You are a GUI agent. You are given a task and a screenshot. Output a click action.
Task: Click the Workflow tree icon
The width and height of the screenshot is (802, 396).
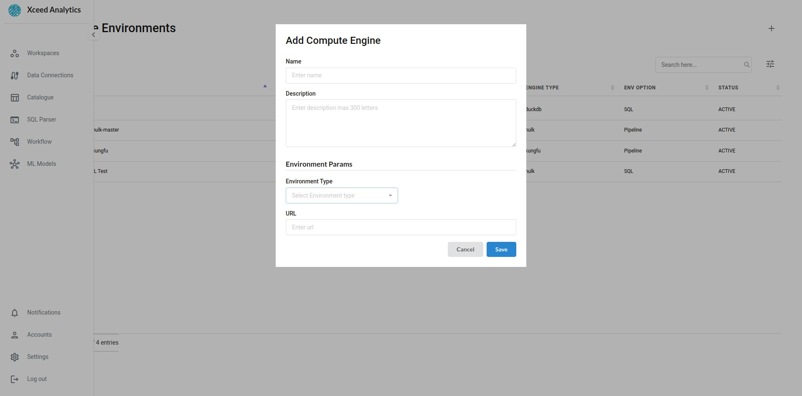click(x=15, y=142)
